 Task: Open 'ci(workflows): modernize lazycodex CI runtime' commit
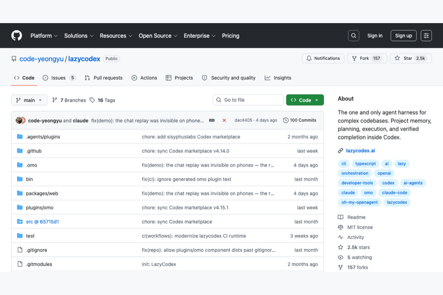pos(194,236)
